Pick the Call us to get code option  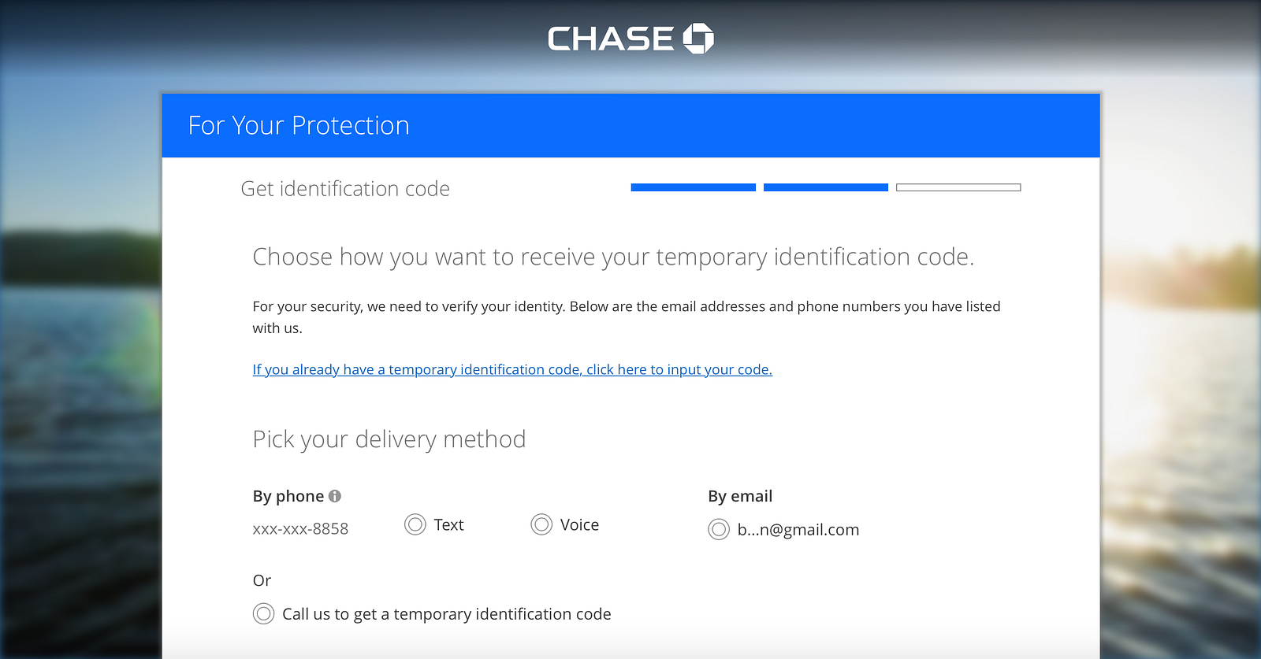coord(264,614)
